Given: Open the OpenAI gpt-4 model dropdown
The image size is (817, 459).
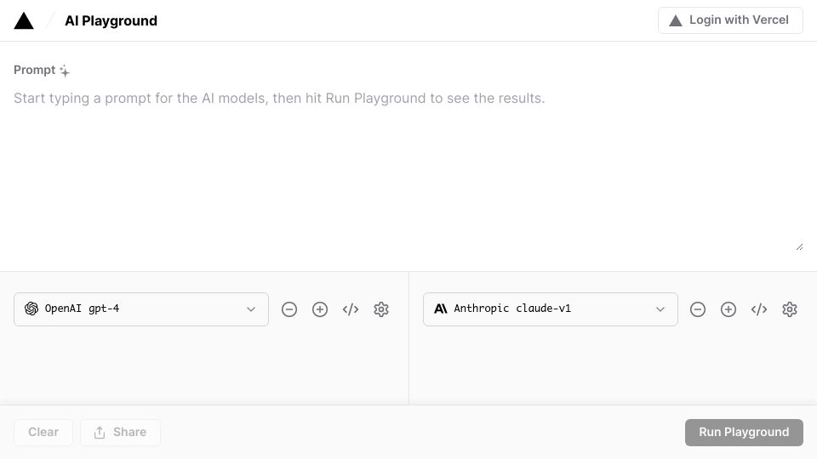Looking at the screenshot, I should [141, 309].
